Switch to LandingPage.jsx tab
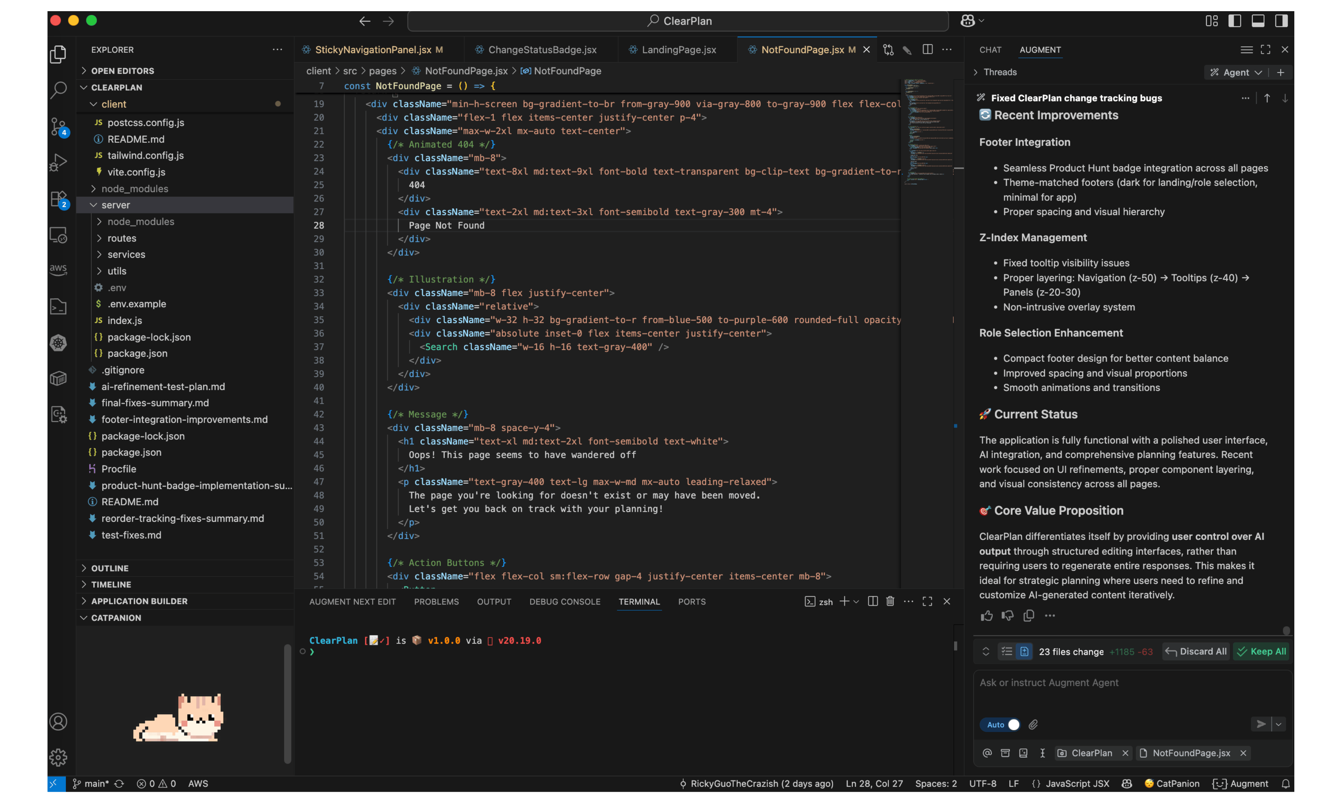 pos(679,49)
